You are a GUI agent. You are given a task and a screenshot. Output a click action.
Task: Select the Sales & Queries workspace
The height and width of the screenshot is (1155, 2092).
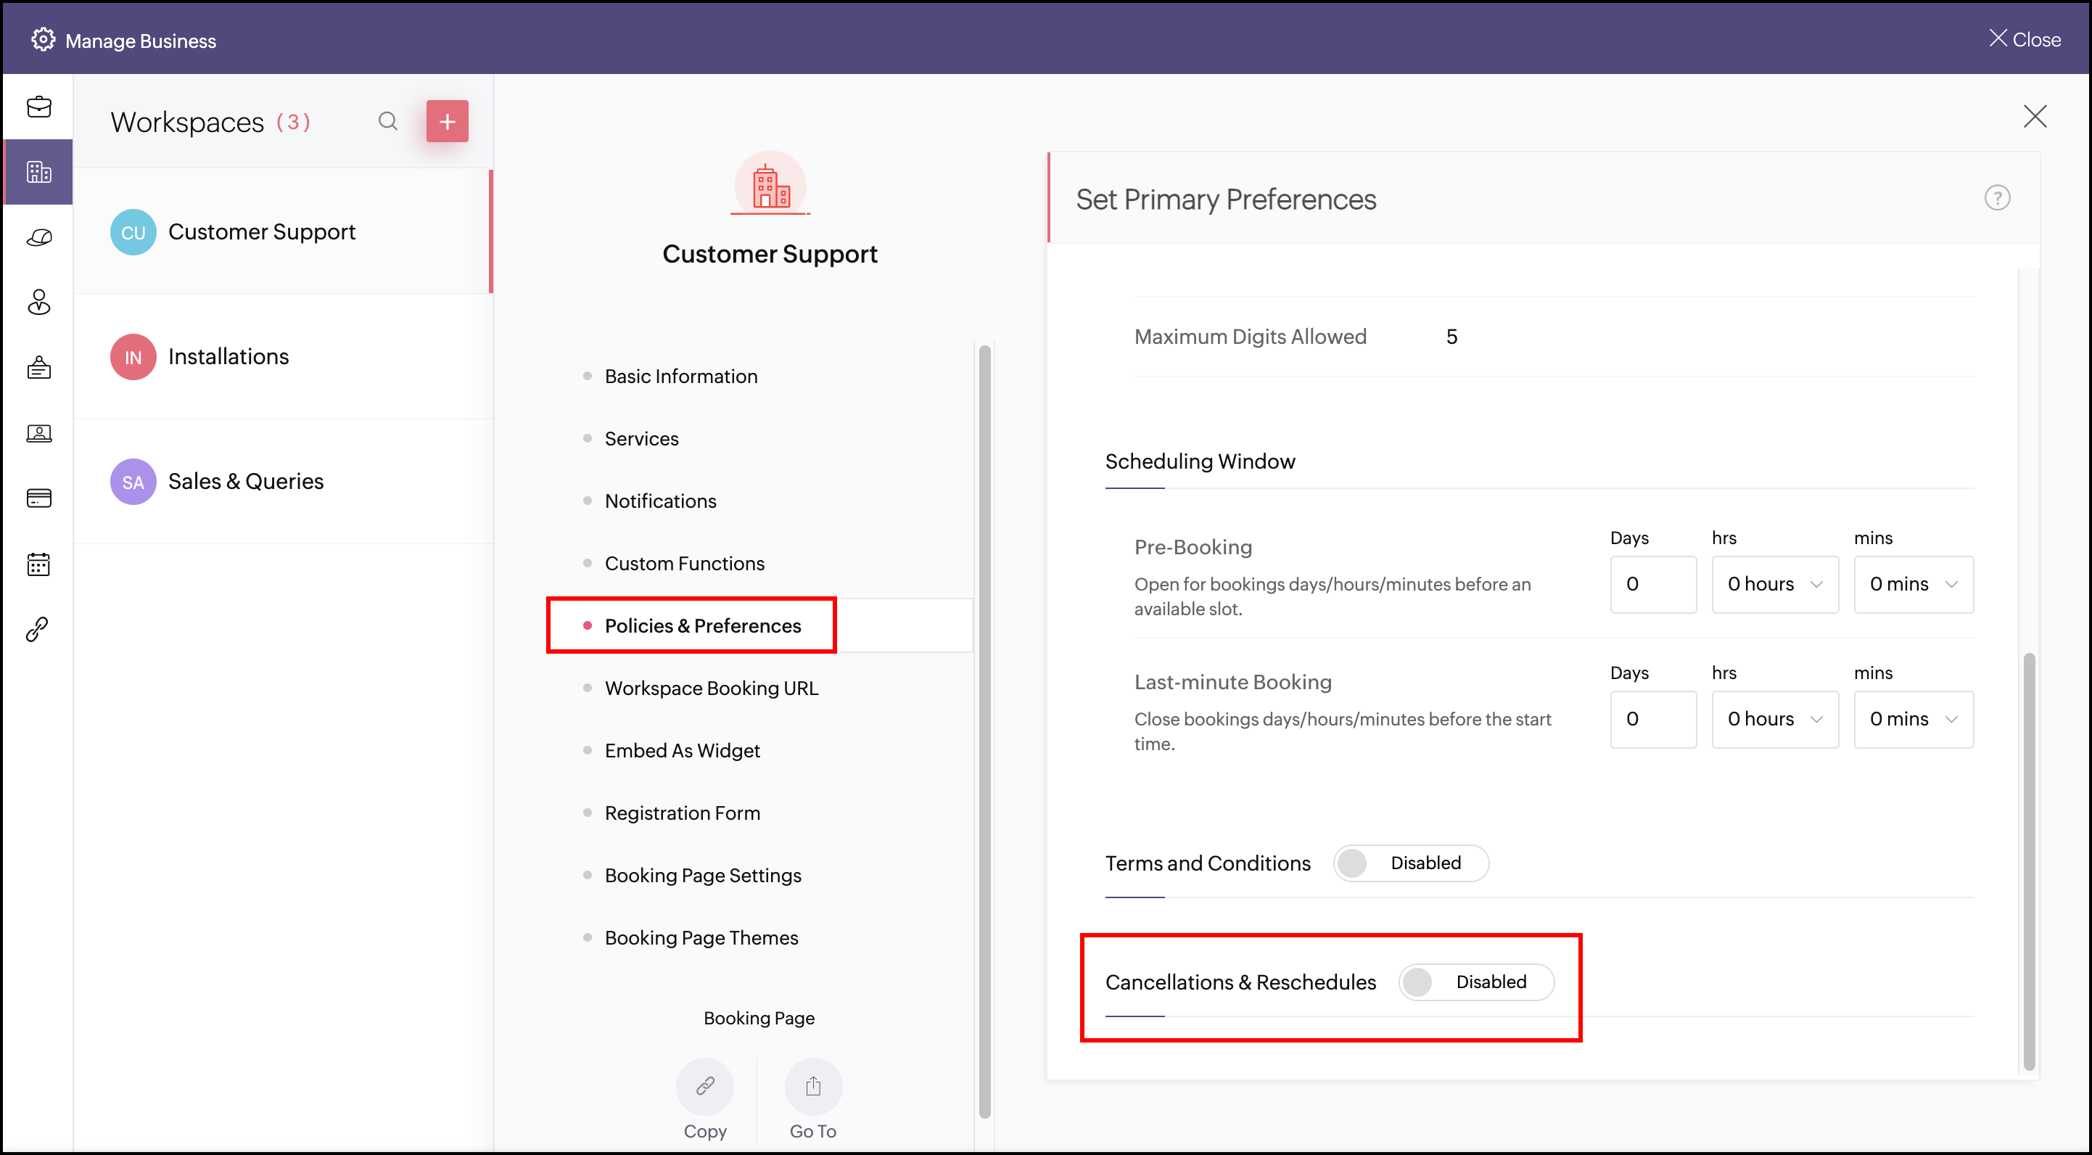245,482
